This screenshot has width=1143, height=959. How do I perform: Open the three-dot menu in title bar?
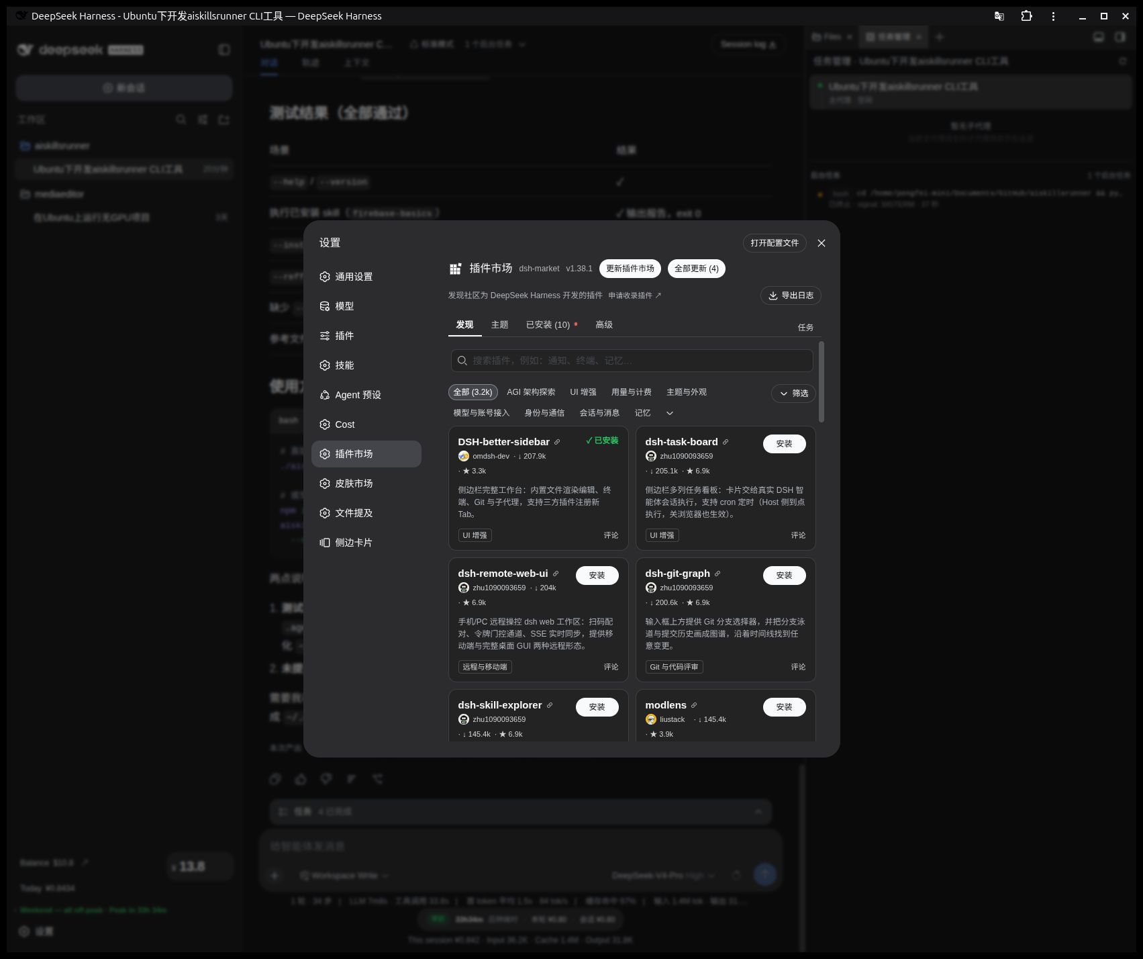click(1053, 16)
